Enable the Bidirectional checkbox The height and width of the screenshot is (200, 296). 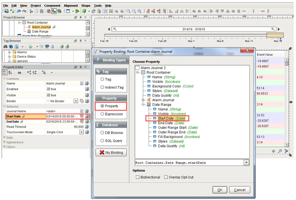[x=138, y=177]
